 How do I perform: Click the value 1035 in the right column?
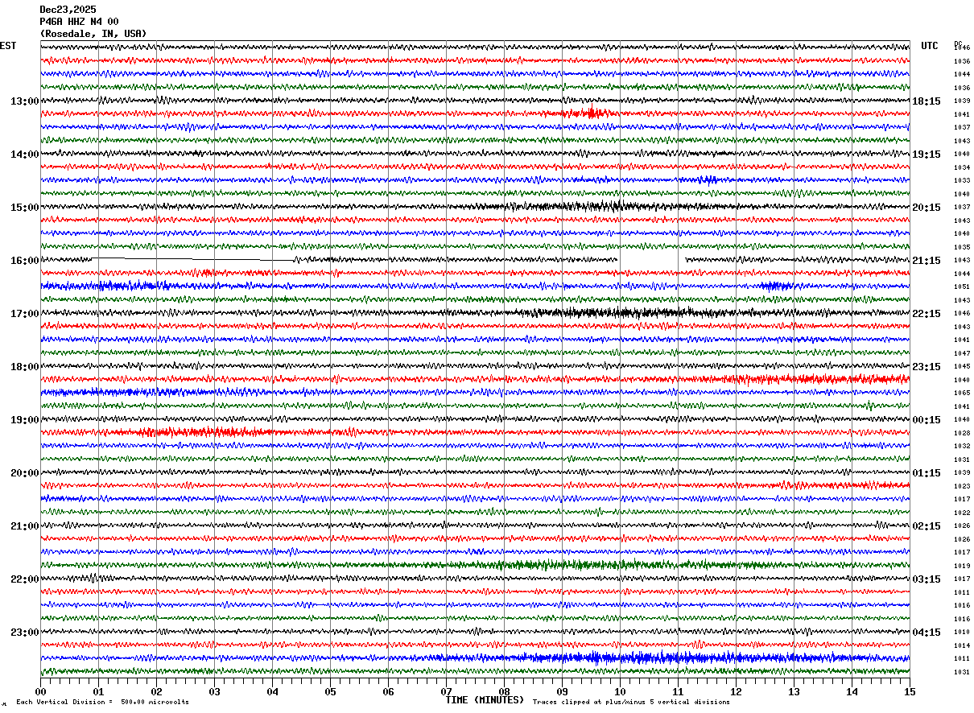pyautogui.click(x=962, y=247)
